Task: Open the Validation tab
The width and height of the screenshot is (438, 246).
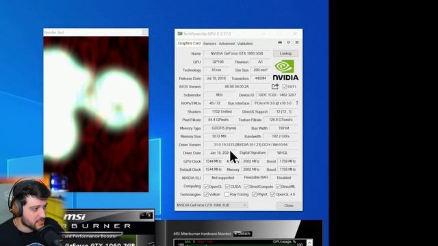Action: pyautogui.click(x=245, y=44)
